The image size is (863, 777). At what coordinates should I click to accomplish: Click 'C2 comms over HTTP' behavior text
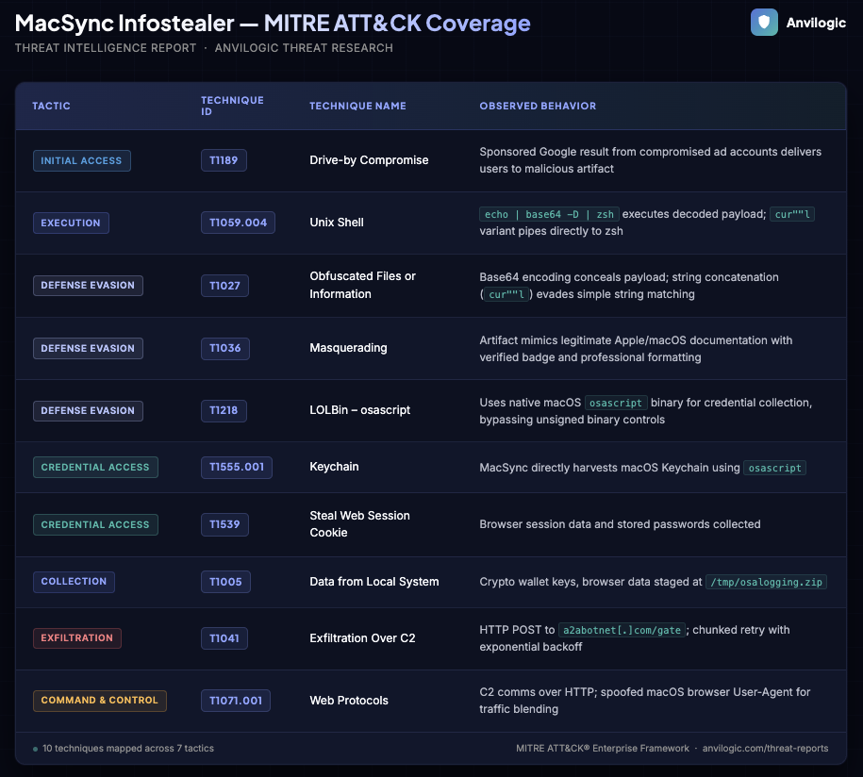click(644, 701)
